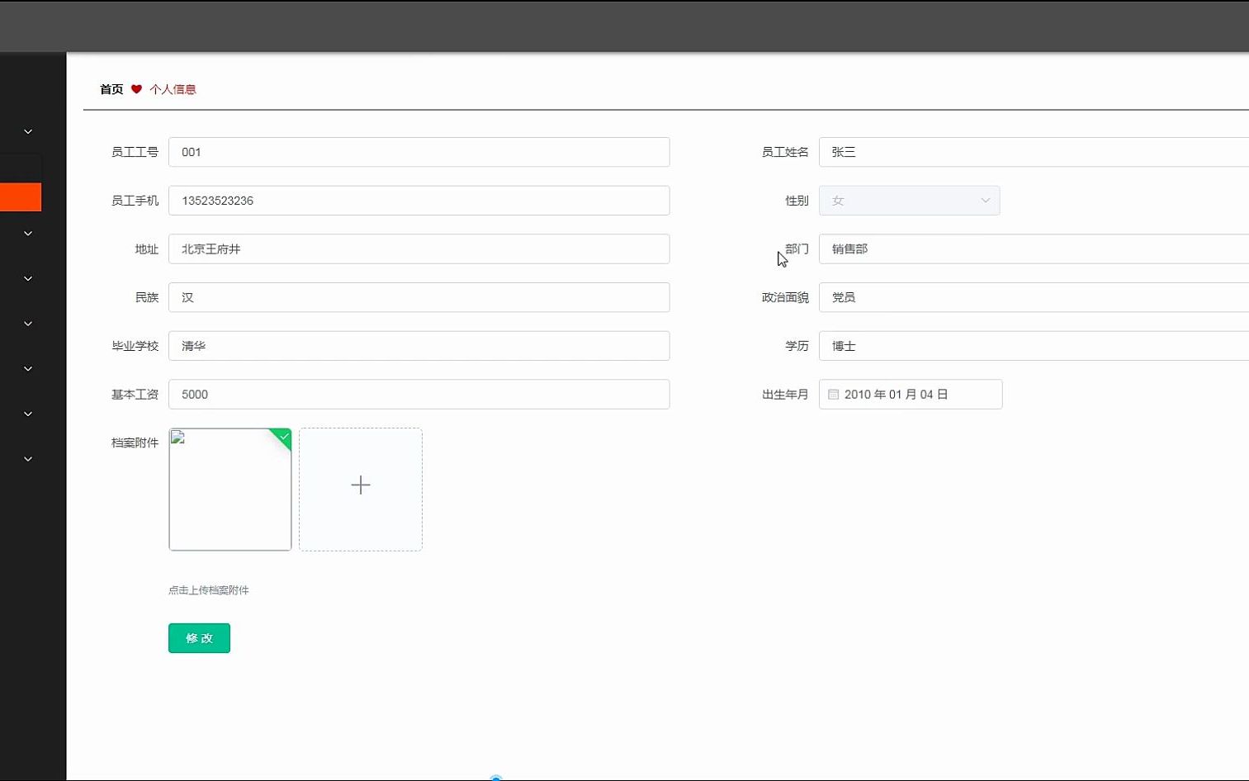Click the 个人信息 breadcrumb item

pos(173,89)
